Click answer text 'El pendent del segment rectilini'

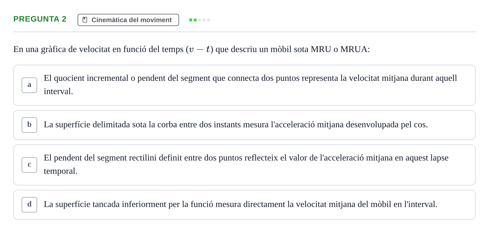click(246, 164)
